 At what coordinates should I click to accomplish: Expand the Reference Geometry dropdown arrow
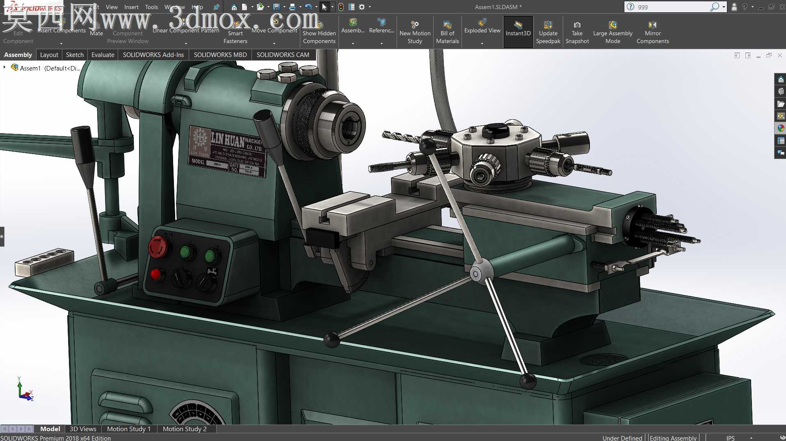pyautogui.click(x=382, y=43)
